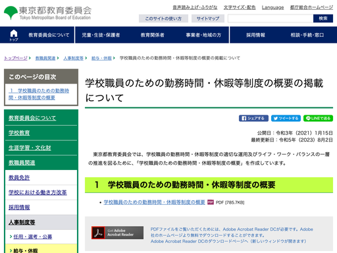
Task: Click トップページ breadcrumb link
Action: click(16, 58)
